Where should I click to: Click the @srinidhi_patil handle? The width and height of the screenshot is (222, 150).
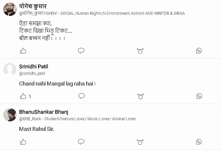pyautogui.click(x=32, y=73)
